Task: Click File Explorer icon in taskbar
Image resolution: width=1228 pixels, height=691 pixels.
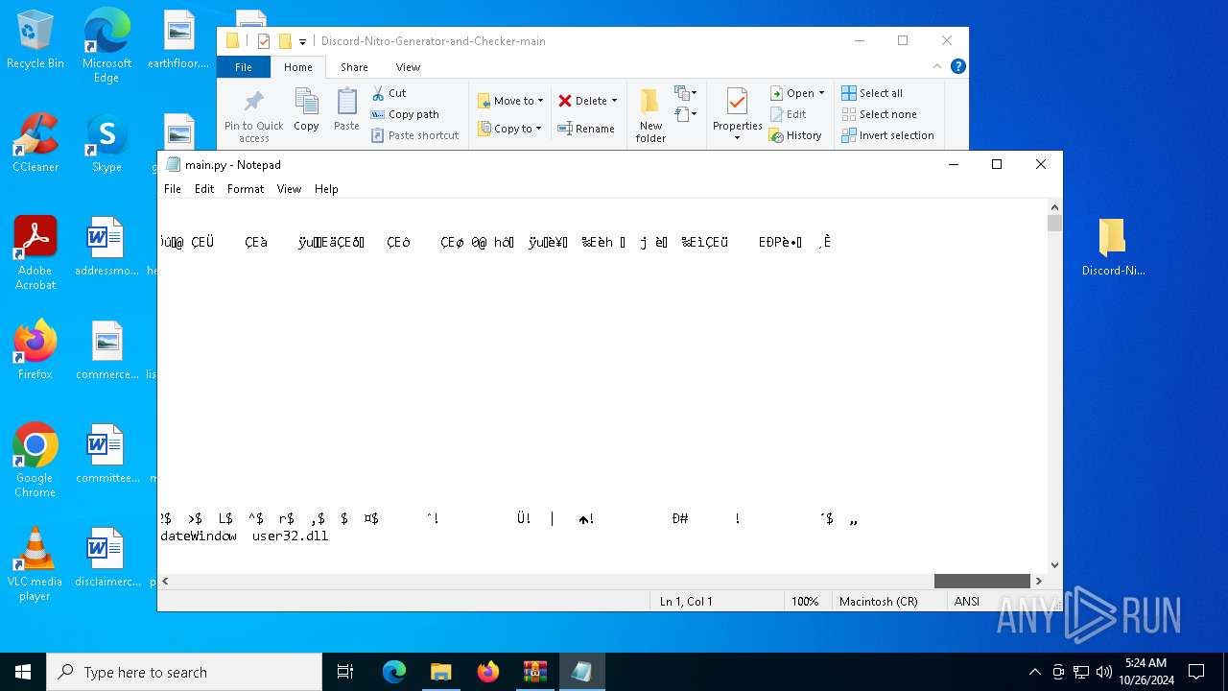Action: 440,672
